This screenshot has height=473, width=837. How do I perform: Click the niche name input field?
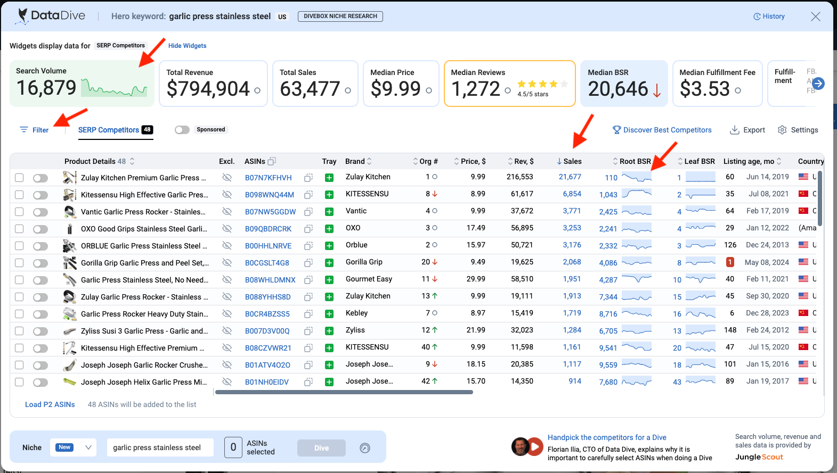[x=160, y=447]
